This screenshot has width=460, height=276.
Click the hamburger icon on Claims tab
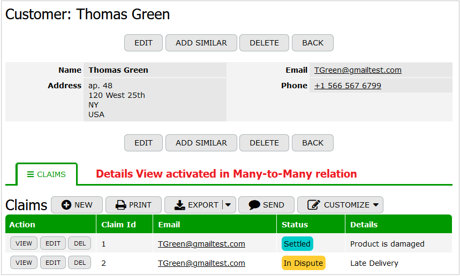tap(31, 174)
